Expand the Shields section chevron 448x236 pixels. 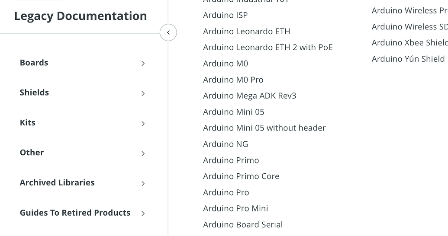click(143, 93)
